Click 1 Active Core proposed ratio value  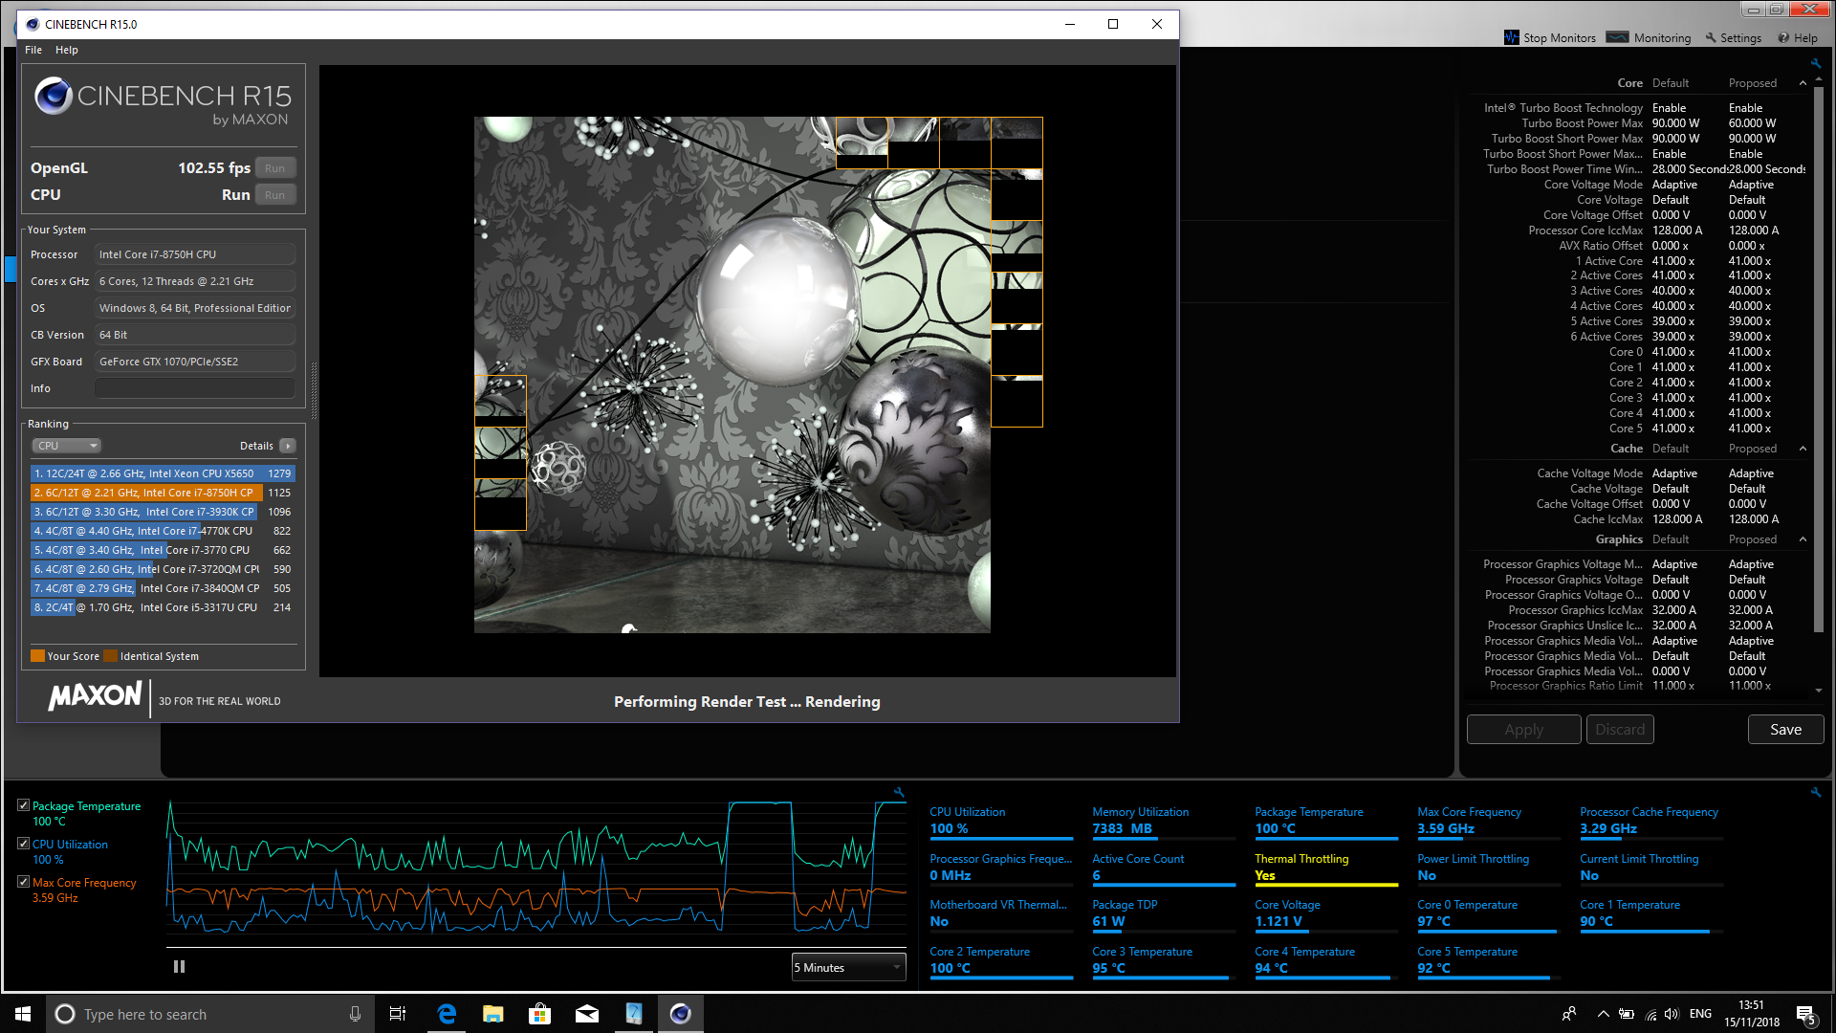[x=1749, y=261]
